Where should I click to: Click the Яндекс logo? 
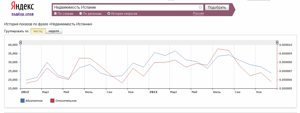[22, 6]
